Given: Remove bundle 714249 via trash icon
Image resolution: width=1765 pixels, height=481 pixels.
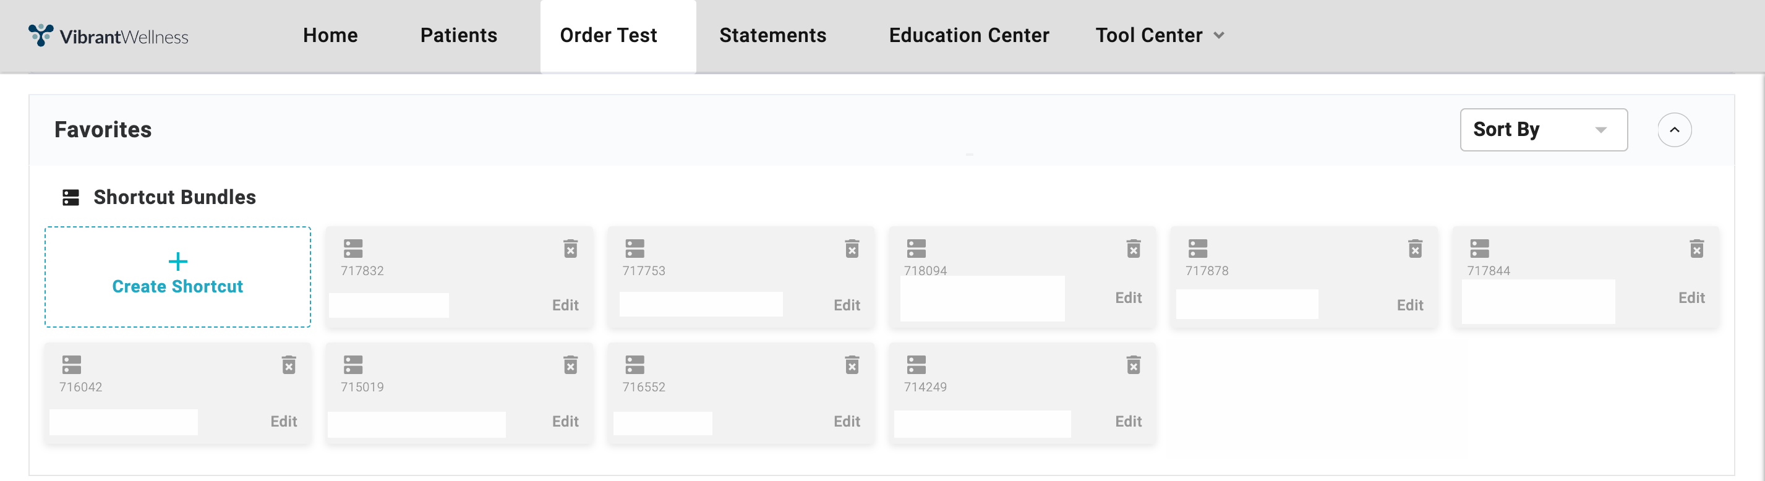Looking at the screenshot, I should (1133, 365).
